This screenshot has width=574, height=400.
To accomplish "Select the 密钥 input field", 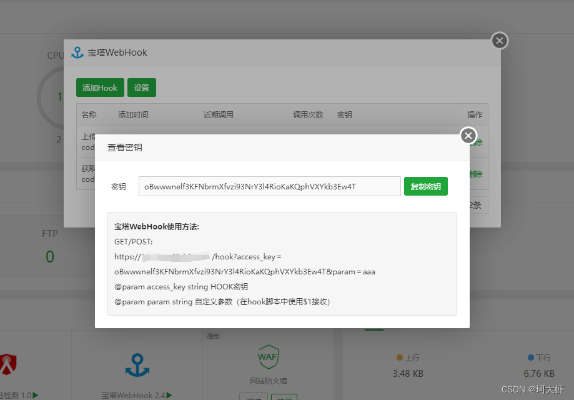I will (x=269, y=186).
